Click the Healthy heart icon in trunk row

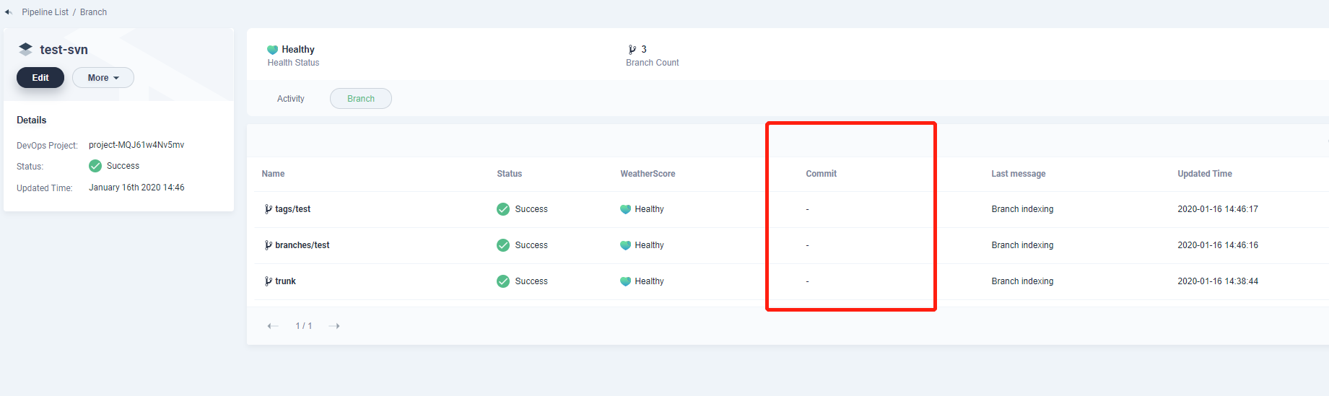(625, 281)
